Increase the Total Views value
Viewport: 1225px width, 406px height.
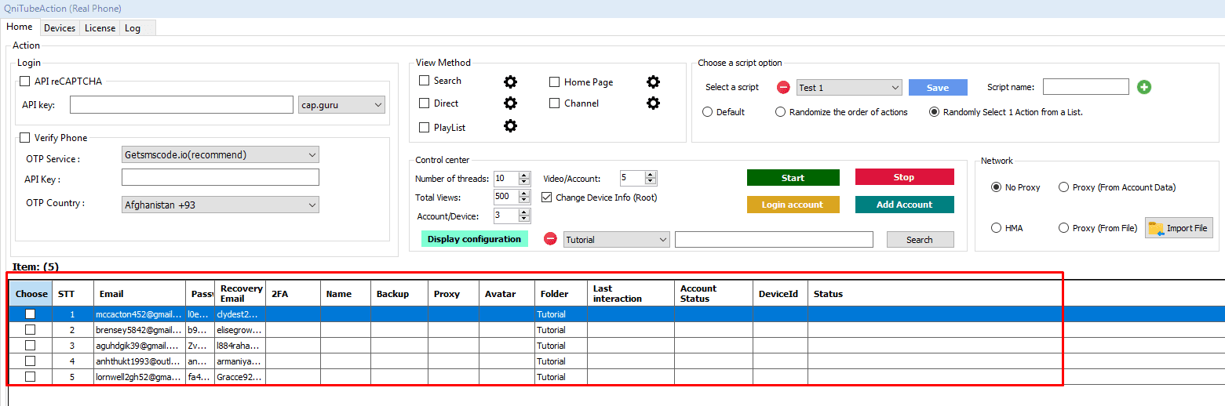(523, 193)
